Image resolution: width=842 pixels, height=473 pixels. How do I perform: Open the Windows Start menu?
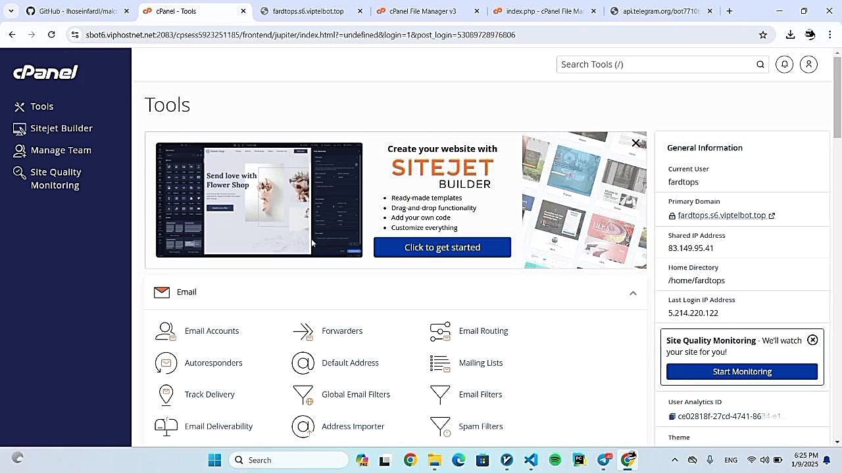click(214, 460)
